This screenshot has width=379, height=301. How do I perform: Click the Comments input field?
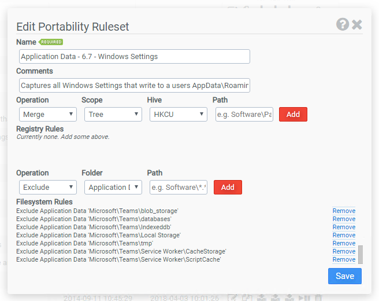(135, 85)
